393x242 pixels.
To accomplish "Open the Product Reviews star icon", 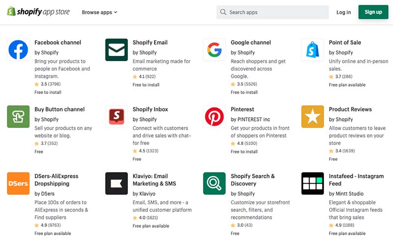I will coord(312,117).
